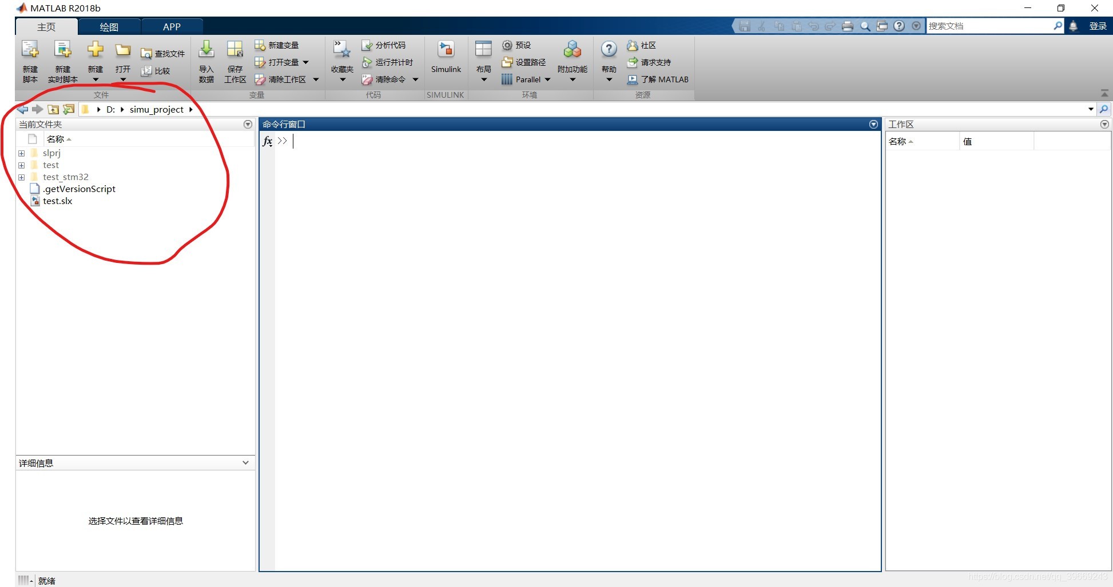Viewport: 1113px width, 587px height.
Task: Open the 打开变量 (Open Variable) dropdown arrow
Action: click(306, 62)
